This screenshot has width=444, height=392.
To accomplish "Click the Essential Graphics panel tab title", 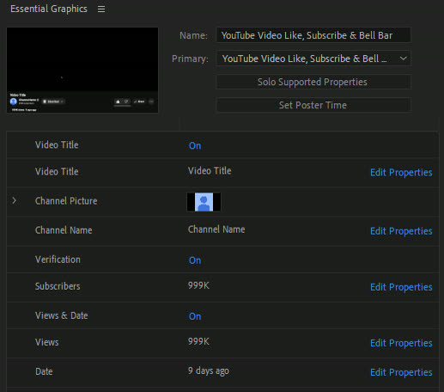I will [49, 9].
